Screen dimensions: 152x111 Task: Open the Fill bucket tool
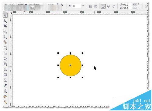5,96
